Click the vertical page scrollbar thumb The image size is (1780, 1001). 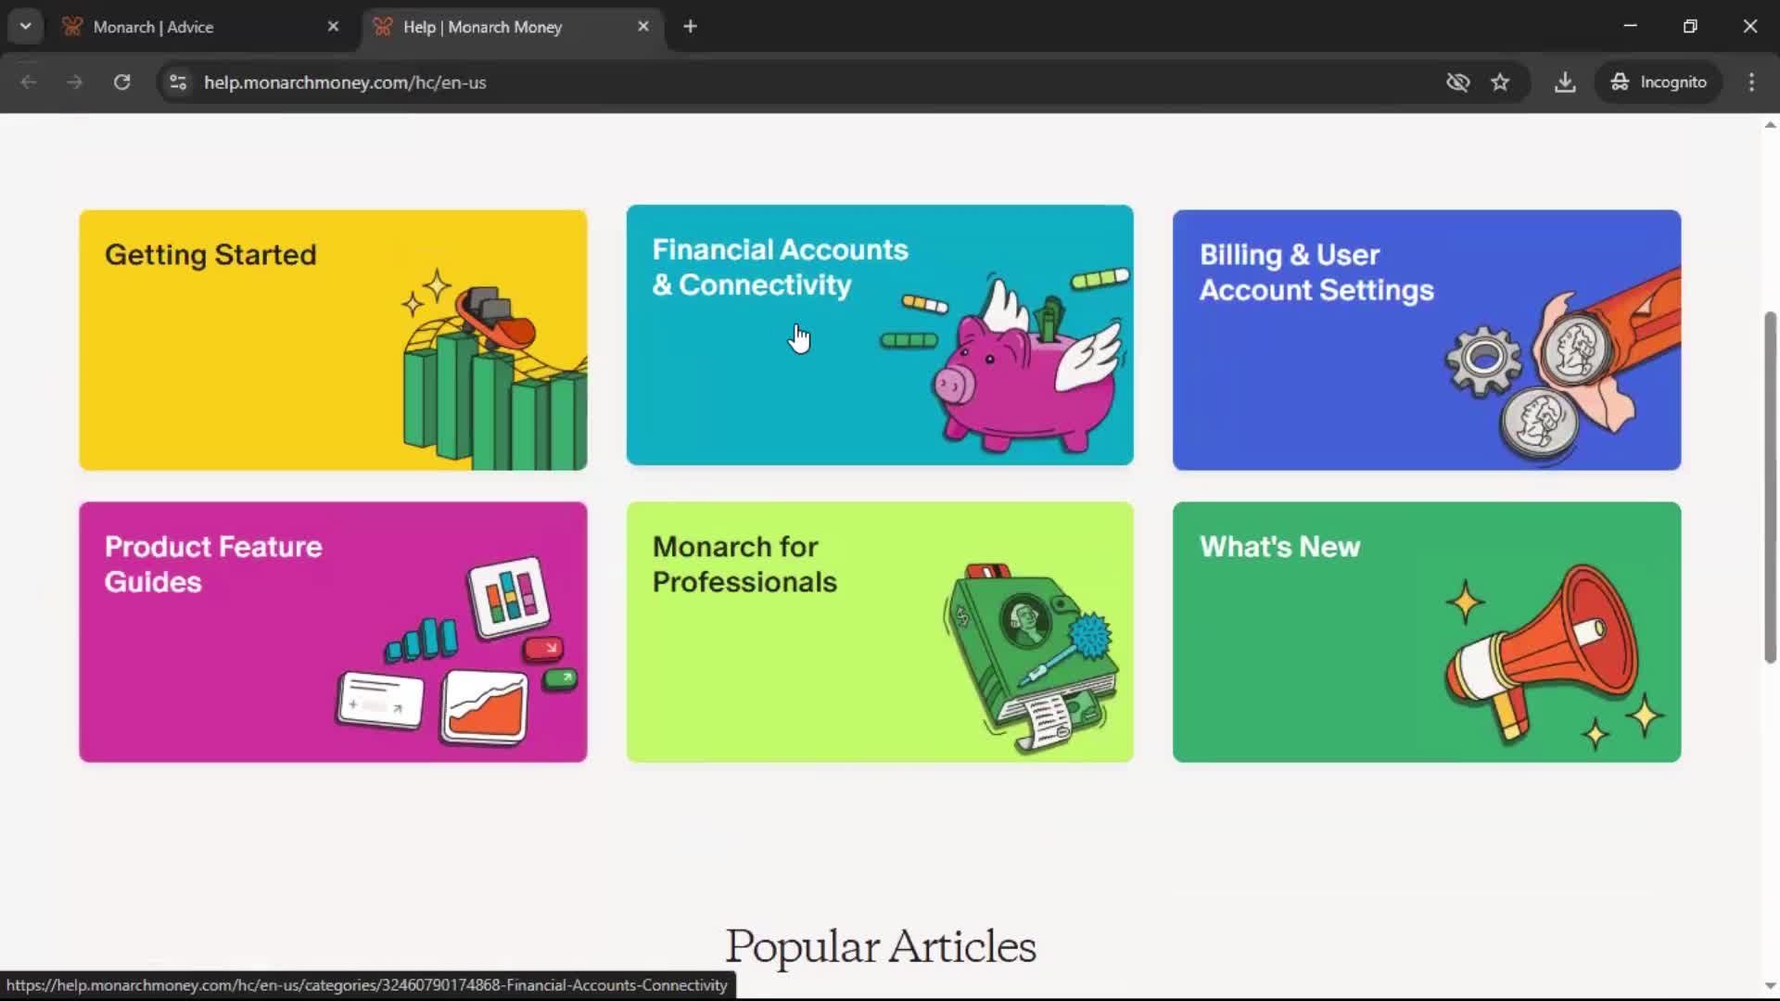click(1770, 487)
